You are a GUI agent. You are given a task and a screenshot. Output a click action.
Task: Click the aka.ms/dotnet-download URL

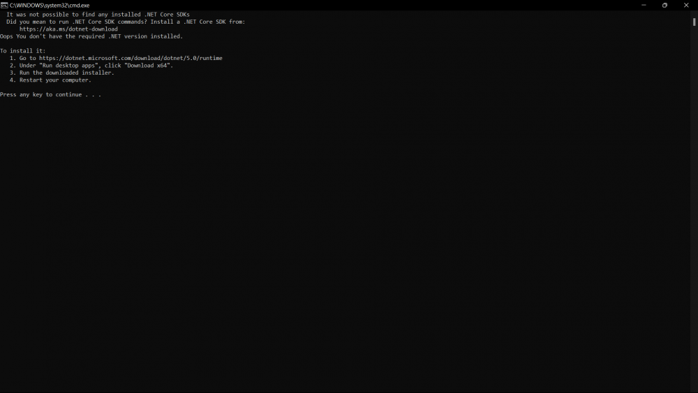(68, 29)
